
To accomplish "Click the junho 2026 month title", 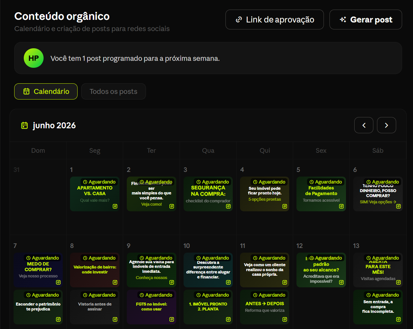I will [54, 126].
